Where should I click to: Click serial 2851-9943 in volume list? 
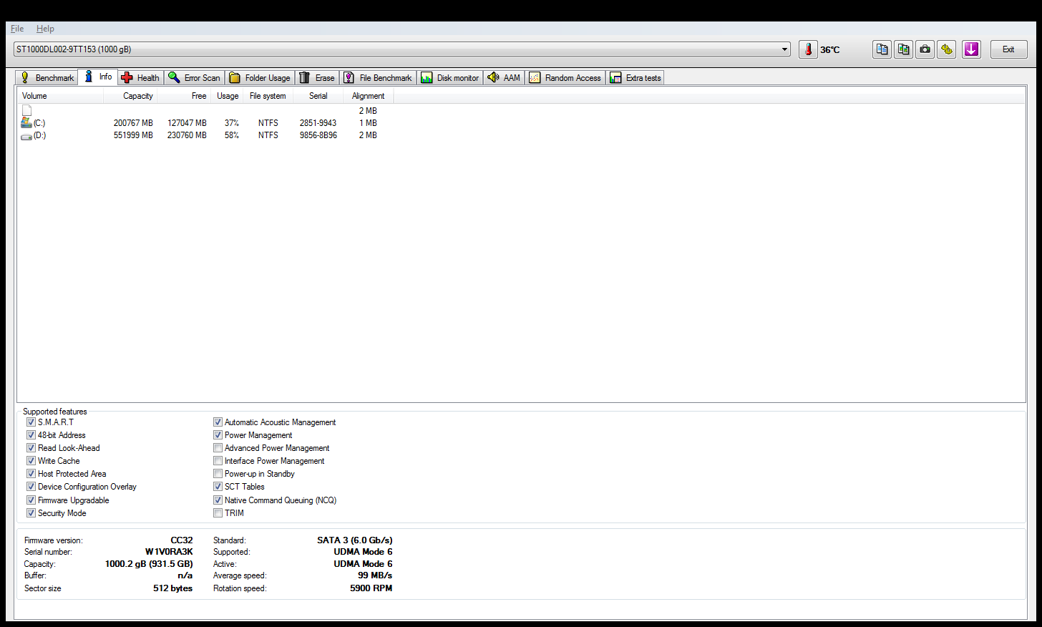318,123
